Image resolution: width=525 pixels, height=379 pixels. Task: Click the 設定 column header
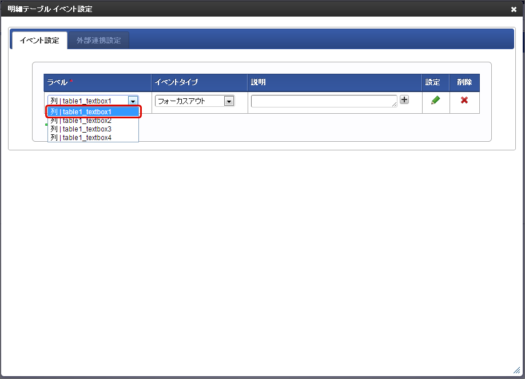(436, 82)
